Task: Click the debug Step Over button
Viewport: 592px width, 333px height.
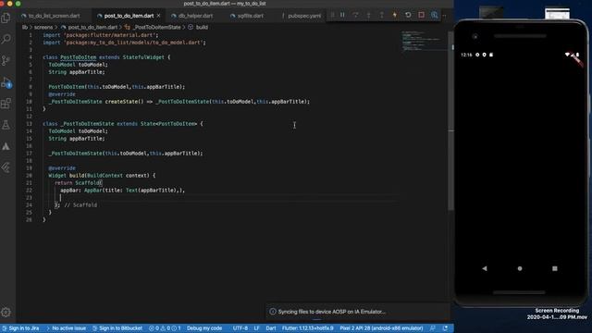Action: coord(355,15)
